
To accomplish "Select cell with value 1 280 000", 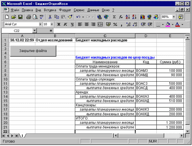I will coord(170,127).
